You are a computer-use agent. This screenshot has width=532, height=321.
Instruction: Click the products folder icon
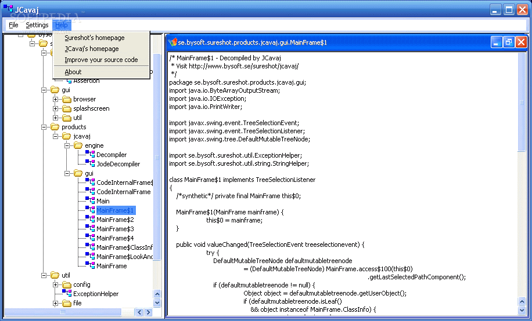pyautogui.click(x=55, y=127)
